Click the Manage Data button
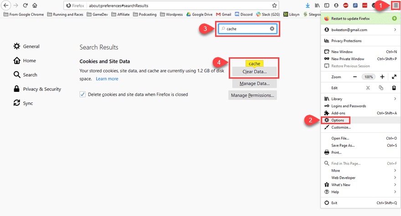 click(x=254, y=84)
